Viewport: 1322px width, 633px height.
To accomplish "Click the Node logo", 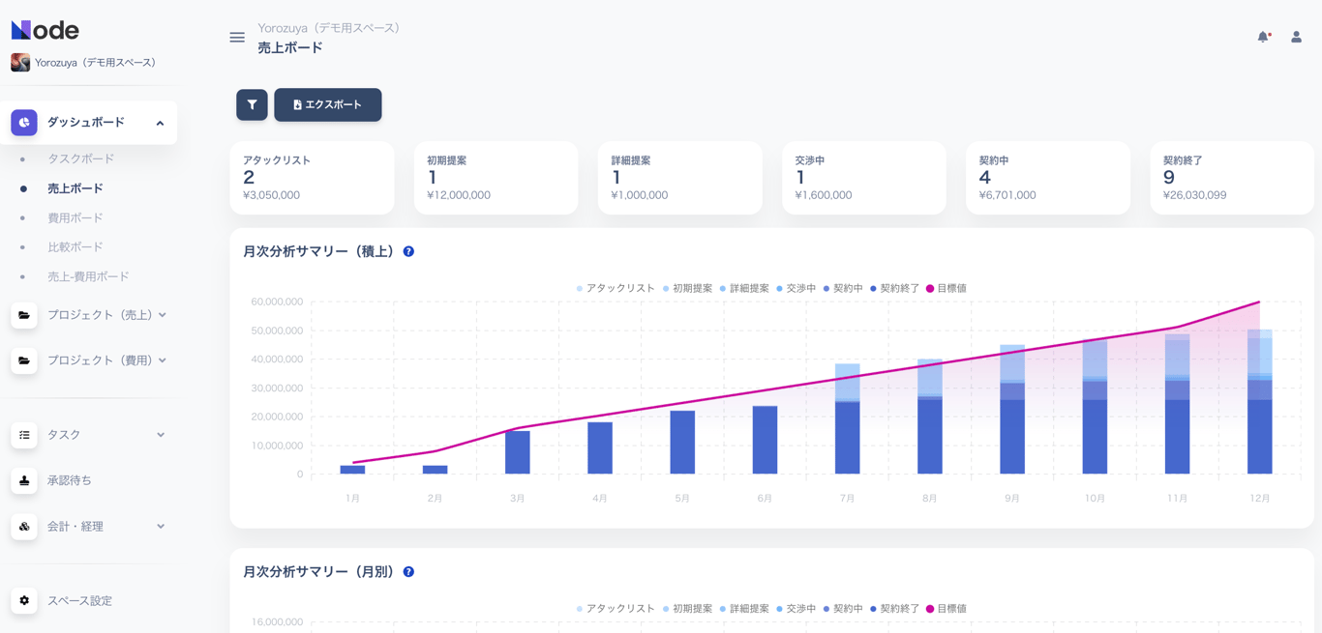I will [45, 30].
